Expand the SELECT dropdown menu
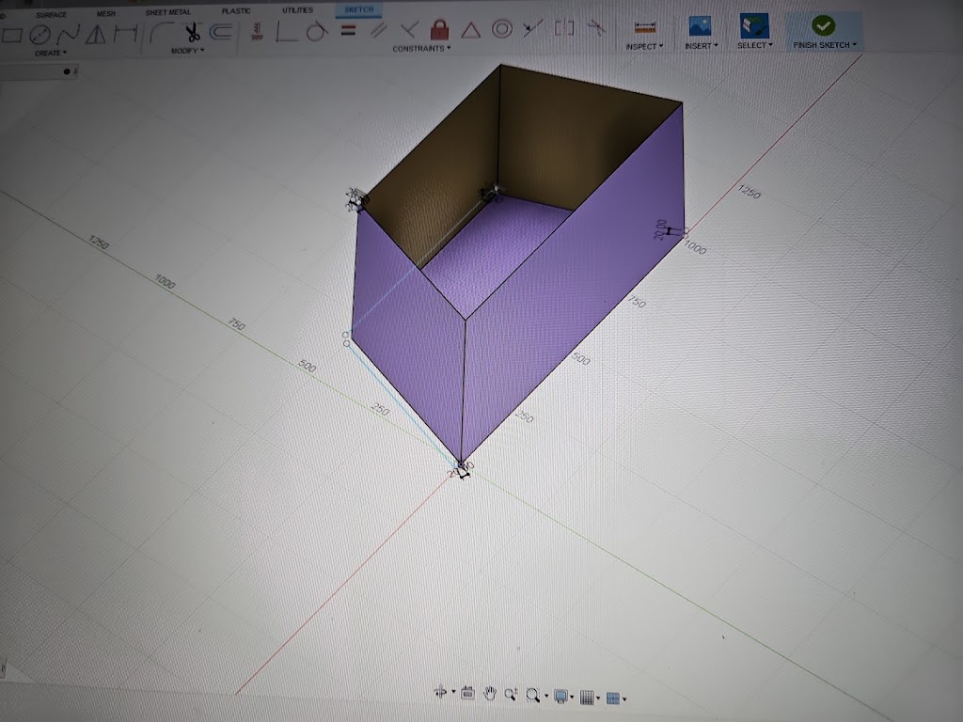 [755, 45]
